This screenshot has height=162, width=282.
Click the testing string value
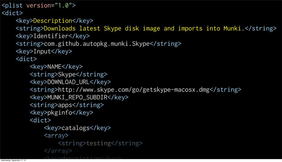click(x=99, y=143)
